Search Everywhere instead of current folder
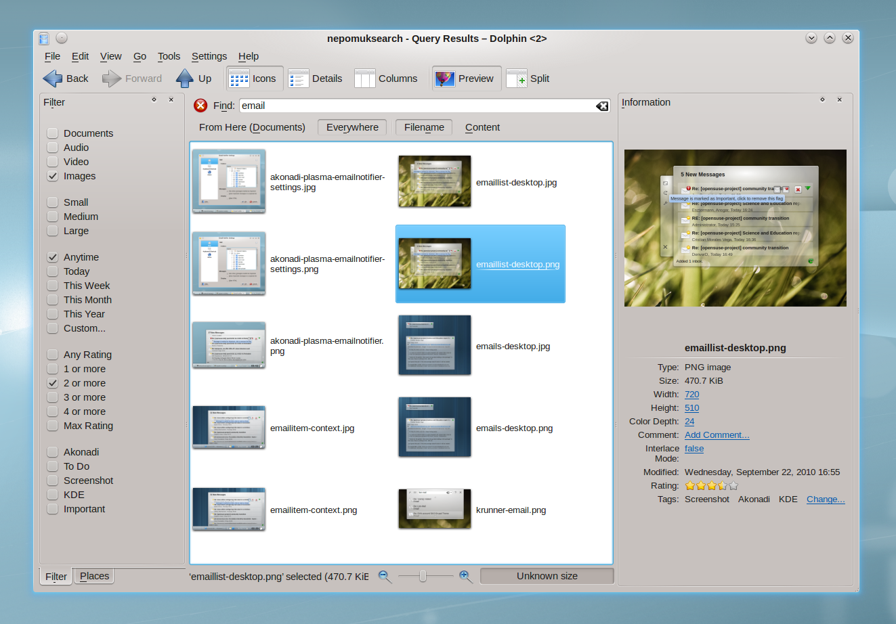Screen dimensions: 896x624 (351, 127)
